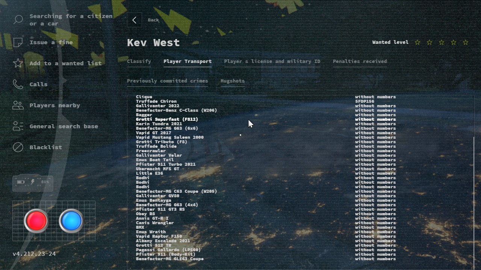Click the General search base icon
The width and height of the screenshot is (481, 270).
click(x=18, y=126)
